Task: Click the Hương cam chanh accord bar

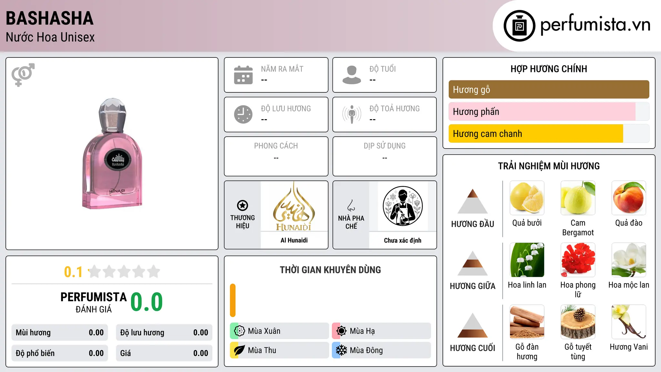Action: [549, 133]
